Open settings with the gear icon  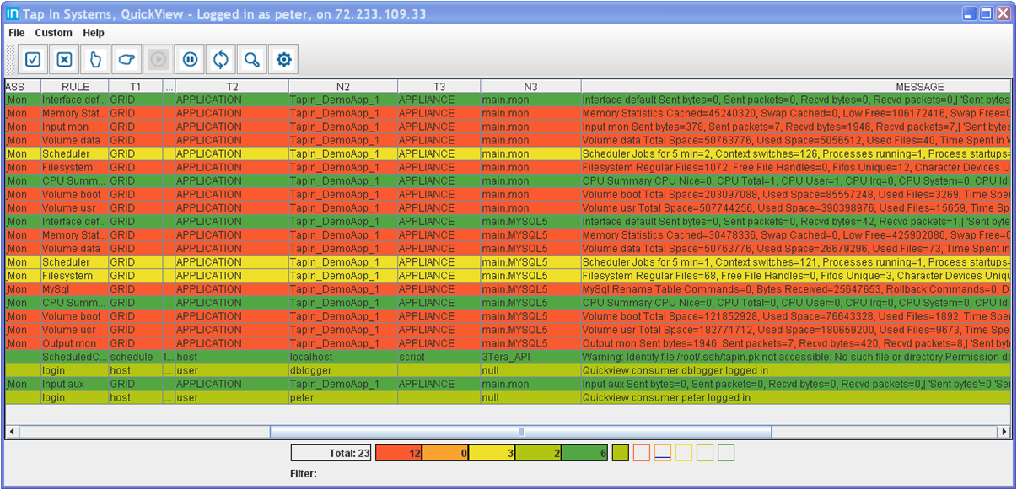(284, 59)
